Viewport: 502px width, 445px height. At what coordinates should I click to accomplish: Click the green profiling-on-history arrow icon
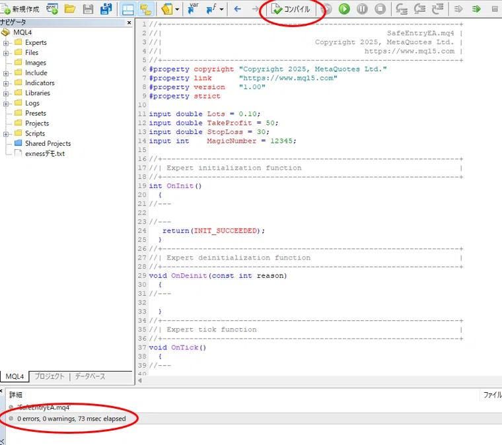(x=476, y=9)
